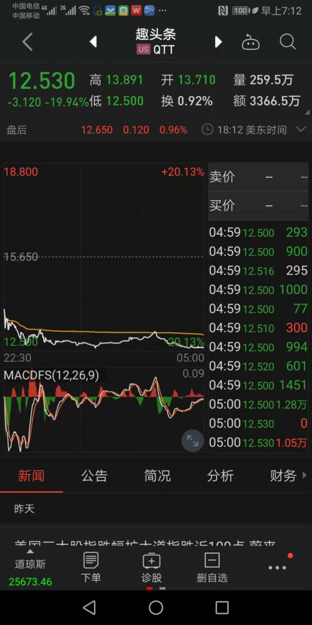
Task: Tap the 买价 bid price row
Action: coord(258,206)
